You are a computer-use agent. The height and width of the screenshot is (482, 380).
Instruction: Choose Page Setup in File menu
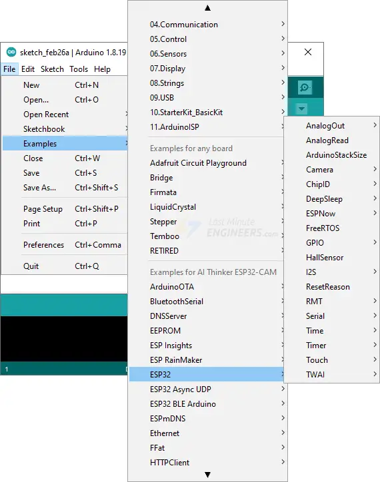65,209
